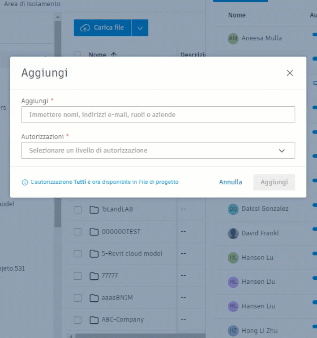
Task: Expand the Carica file dropdown arrow
Action: (140, 28)
